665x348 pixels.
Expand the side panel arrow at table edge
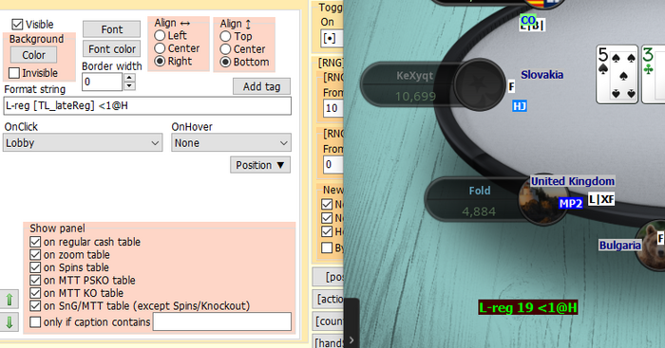[351, 339]
